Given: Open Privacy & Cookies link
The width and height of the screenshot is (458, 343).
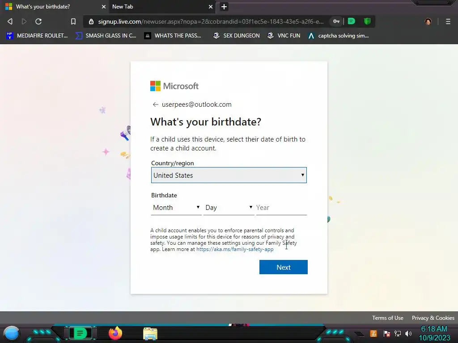Looking at the screenshot, I should tap(433, 318).
